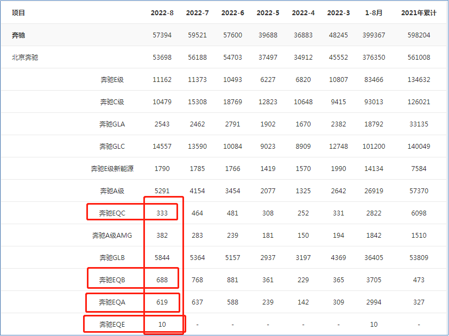Select the 奔驰GLC row label
This screenshot has width=449, height=336.
coord(112,146)
